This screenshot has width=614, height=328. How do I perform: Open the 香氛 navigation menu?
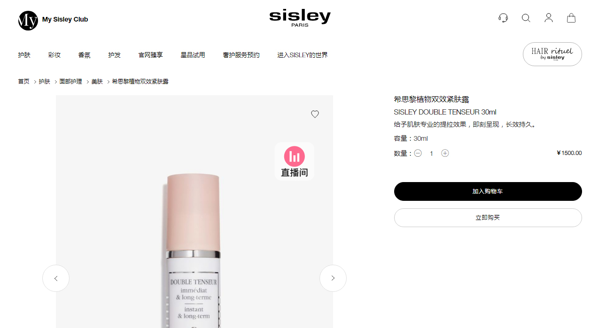(x=85, y=55)
